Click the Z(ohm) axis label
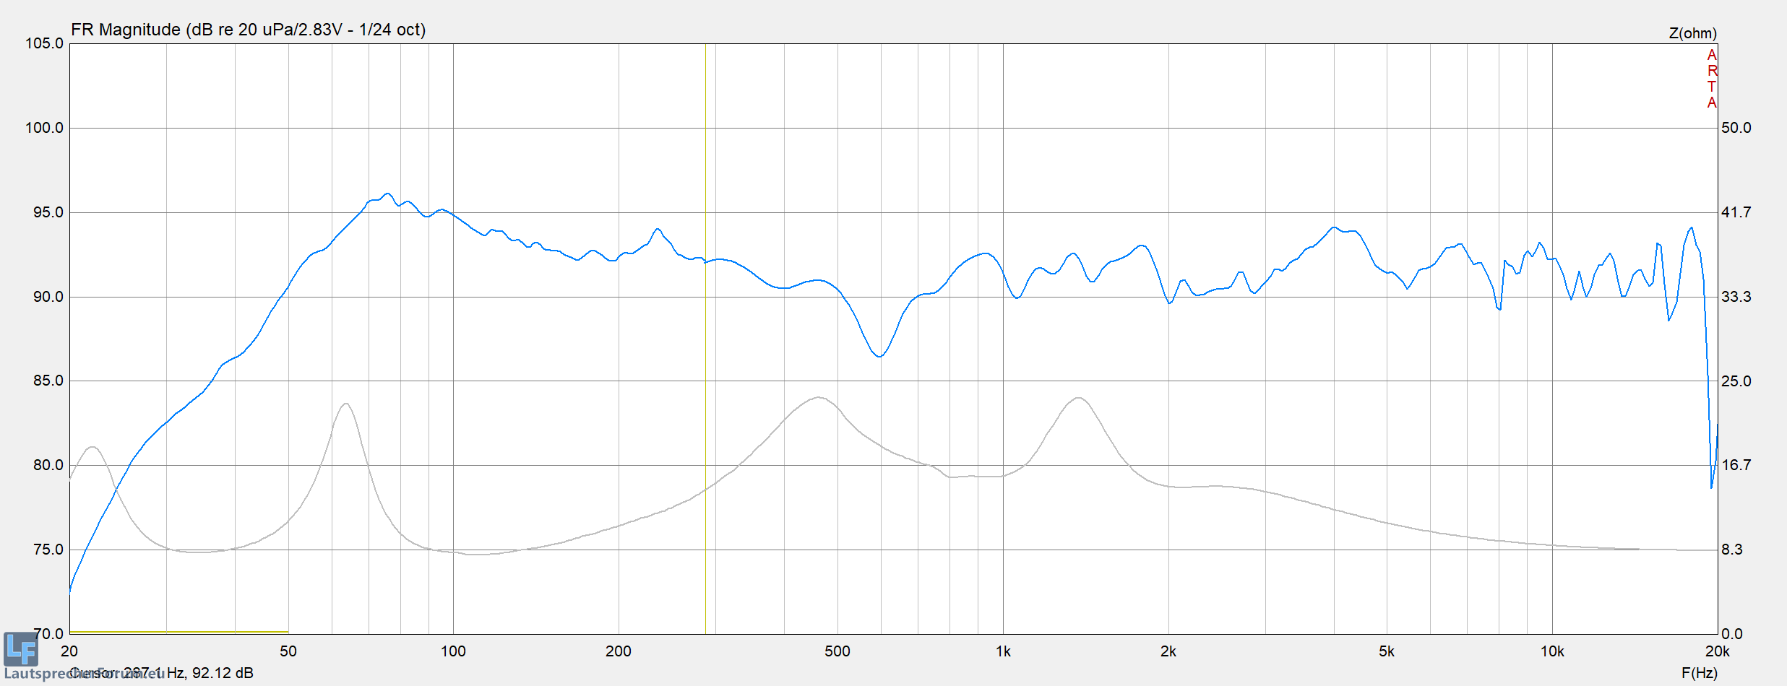 (x=1692, y=33)
